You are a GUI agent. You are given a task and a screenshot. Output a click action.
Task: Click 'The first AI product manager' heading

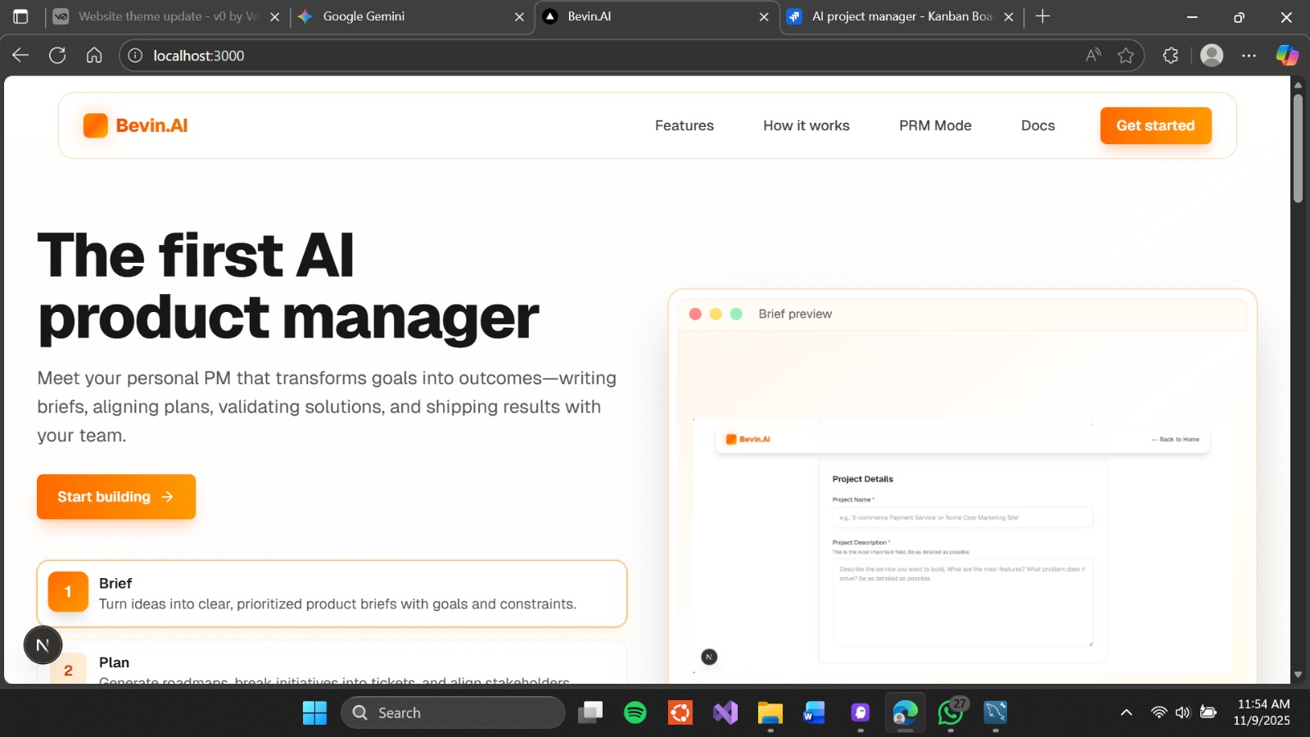pos(288,286)
